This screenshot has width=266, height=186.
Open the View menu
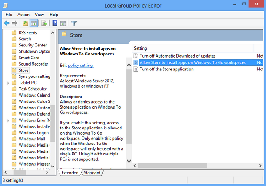point(39,15)
